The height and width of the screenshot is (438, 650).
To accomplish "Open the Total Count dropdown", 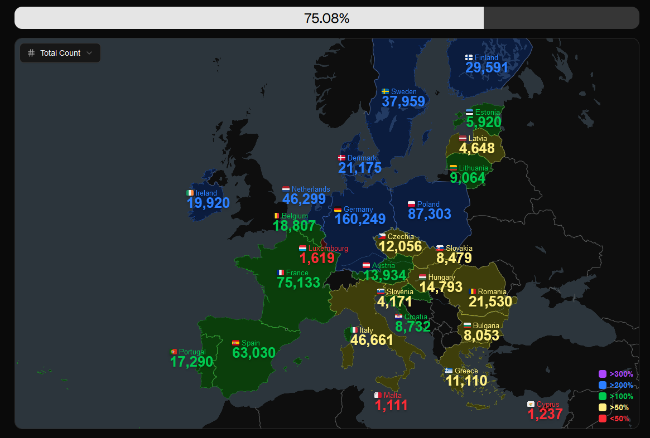I will (x=60, y=53).
